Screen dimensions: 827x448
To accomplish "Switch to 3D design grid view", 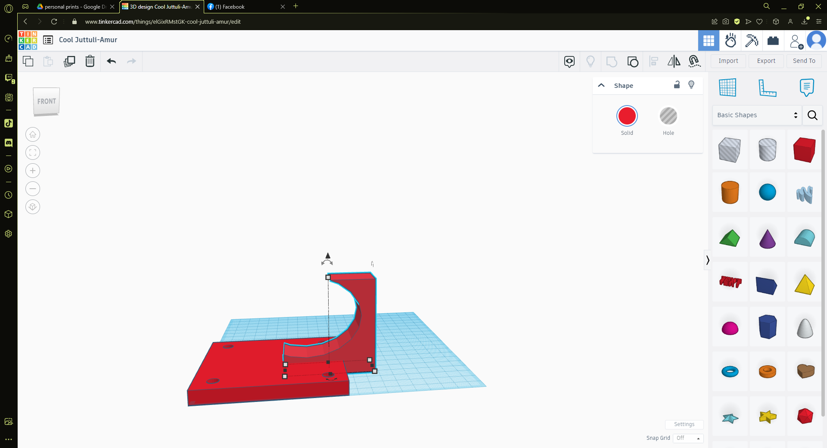I will tap(709, 41).
